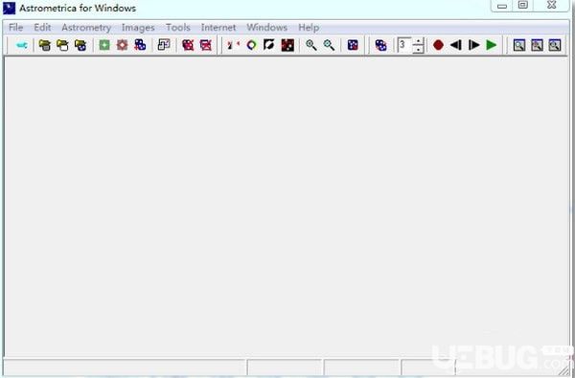The width and height of the screenshot is (575, 378).
Task: Open the Windows menu
Action: 267,28
